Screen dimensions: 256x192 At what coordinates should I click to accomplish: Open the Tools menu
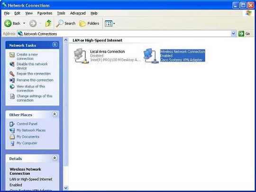[61, 13]
